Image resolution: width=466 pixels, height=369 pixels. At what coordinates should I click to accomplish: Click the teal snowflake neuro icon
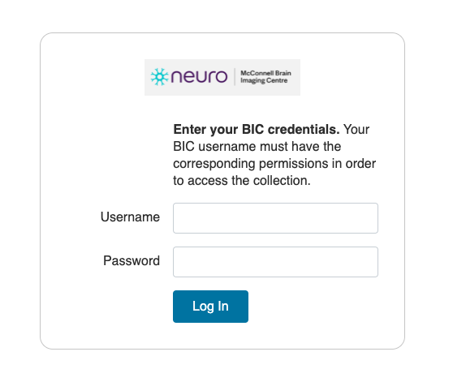tap(159, 77)
